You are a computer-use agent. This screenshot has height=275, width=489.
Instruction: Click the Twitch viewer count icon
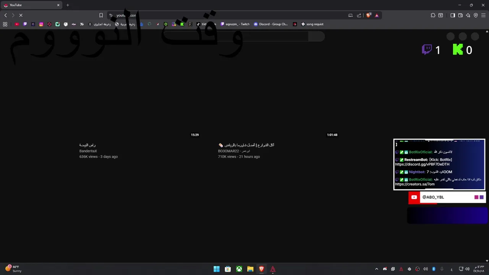click(x=427, y=50)
